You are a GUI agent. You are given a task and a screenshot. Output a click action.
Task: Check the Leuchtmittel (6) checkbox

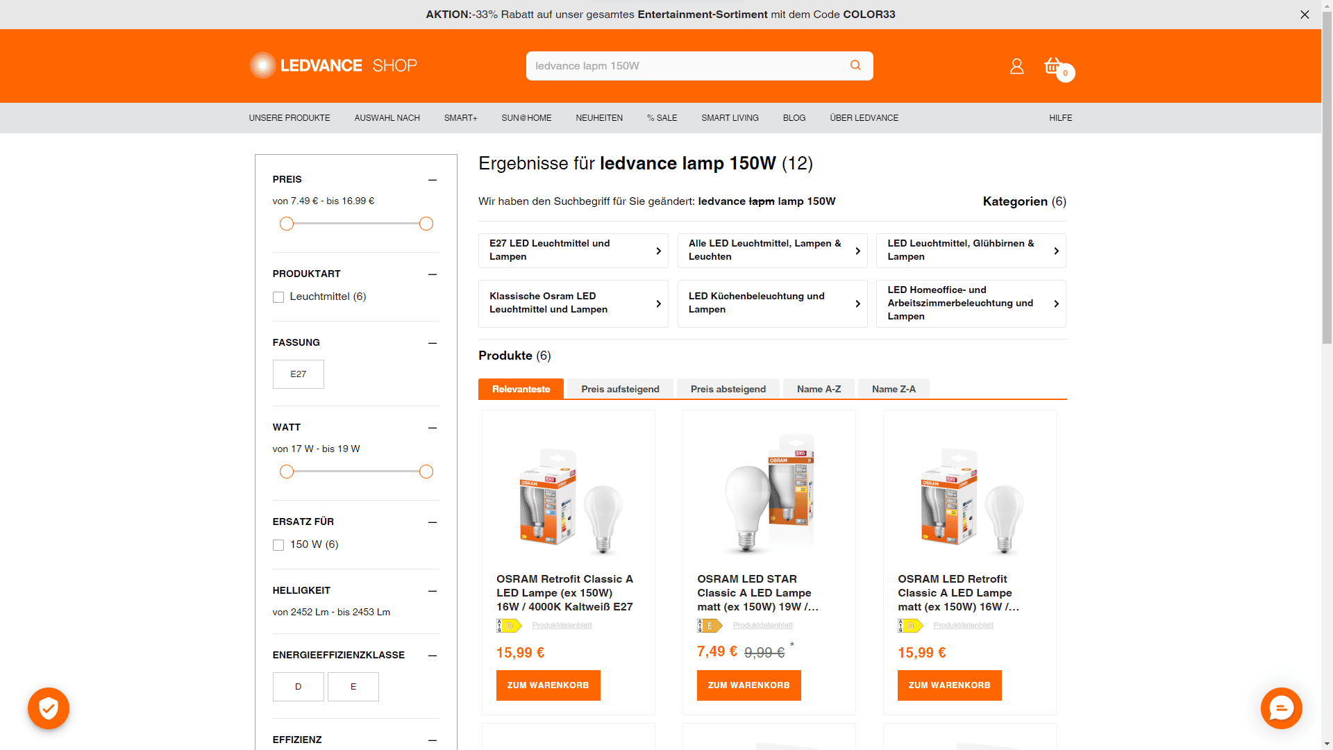point(278,297)
